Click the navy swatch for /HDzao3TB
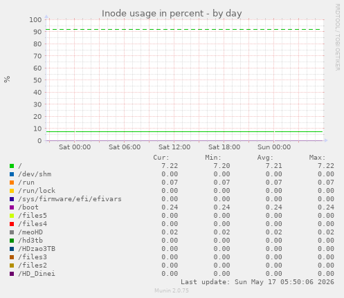Viewport: 344px width, 298px height. (12, 249)
